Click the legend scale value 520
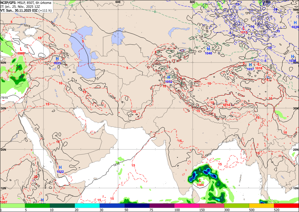Screen dimensions: 299x212 pyautogui.click(x=277, y=210)
